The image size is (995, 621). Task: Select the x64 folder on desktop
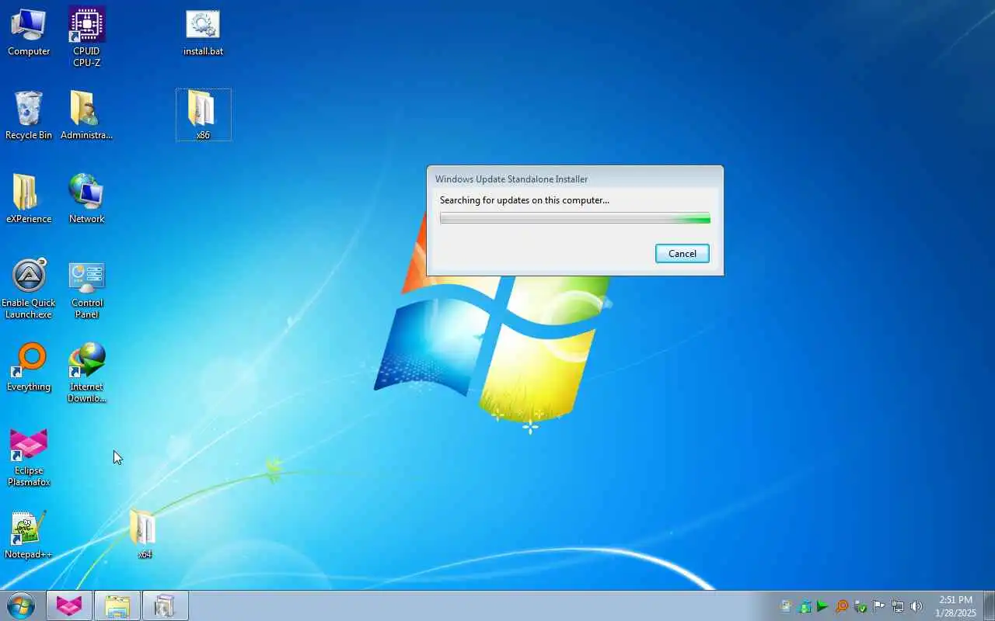(x=144, y=535)
